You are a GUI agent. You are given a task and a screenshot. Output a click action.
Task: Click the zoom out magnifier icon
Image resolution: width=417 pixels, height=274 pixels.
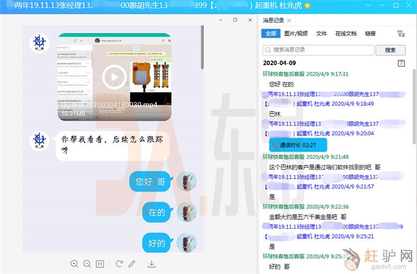click(x=87, y=264)
